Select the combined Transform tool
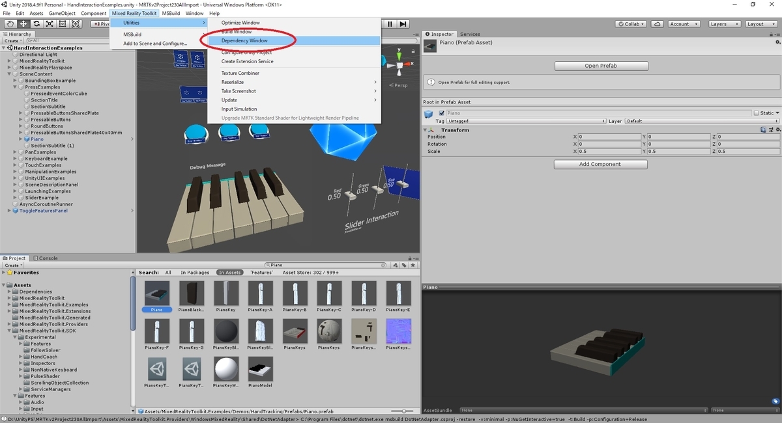This screenshot has height=423, width=782. [x=76, y=24]
